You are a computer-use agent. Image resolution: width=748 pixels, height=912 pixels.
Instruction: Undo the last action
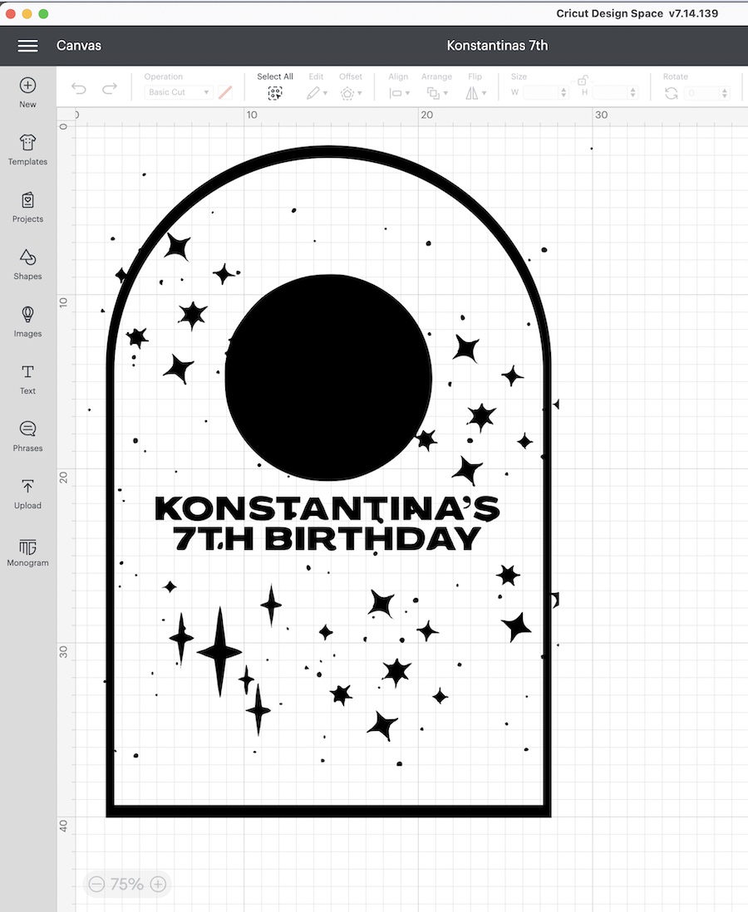[79, 88]
